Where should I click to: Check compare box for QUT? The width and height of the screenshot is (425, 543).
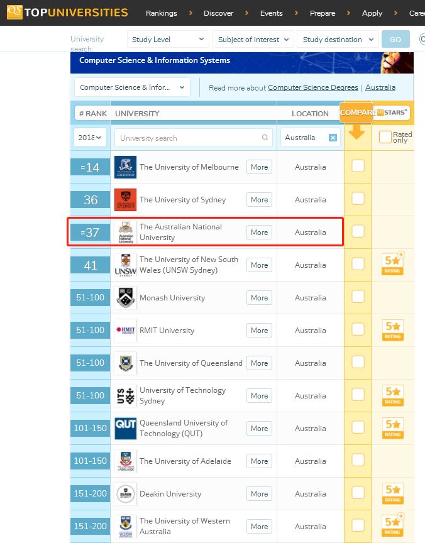[358, 427]
